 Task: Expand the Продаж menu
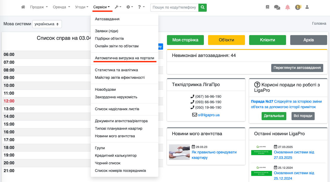click(x=39, y=7)
